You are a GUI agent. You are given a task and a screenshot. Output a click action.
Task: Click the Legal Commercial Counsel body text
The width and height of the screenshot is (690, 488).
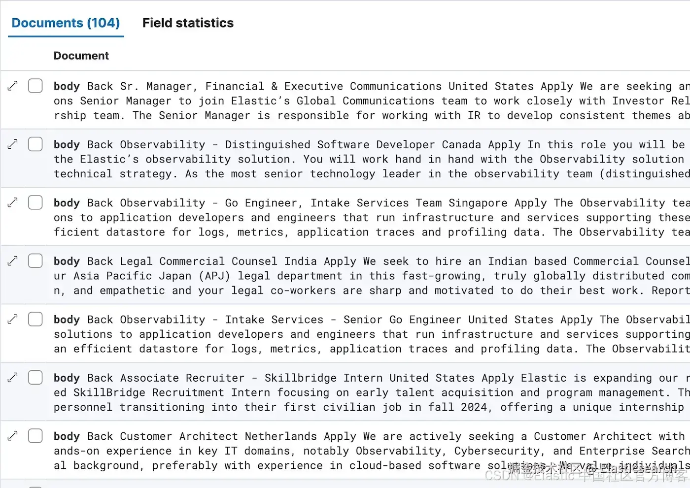pyautogui.click(x=372, y=276)
